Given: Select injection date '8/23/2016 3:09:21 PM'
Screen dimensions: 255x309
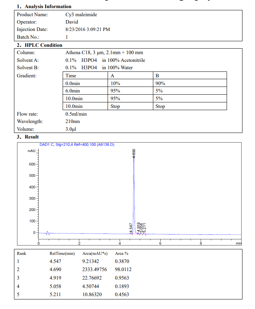Looking at the screenshot, I should pyautogui.click(x=88, y=29).
